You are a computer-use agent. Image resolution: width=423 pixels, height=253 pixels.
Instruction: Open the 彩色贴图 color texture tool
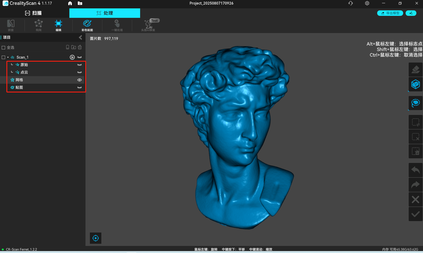click(87, 25)
